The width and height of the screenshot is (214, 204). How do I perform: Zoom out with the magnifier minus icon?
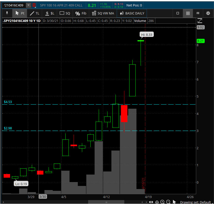[168, 202]
